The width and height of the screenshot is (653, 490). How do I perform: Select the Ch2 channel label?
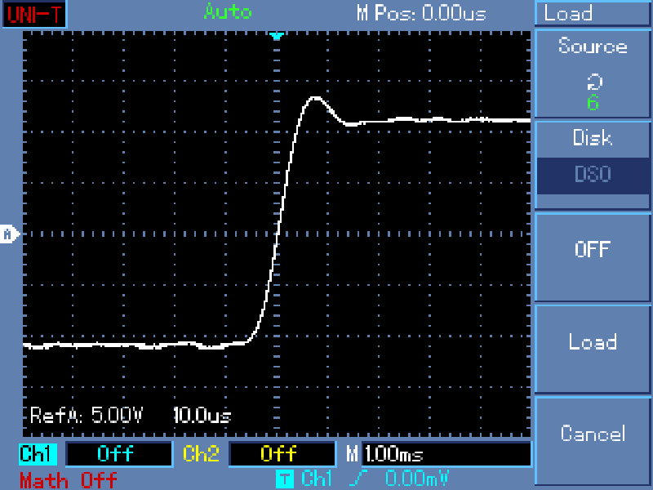tap(201, 454)
